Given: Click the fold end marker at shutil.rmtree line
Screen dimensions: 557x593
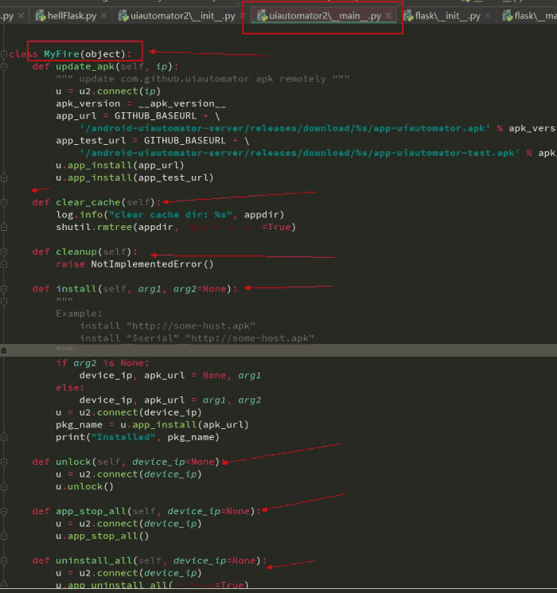Looking at the screenshot, I should tap(4, 228).
